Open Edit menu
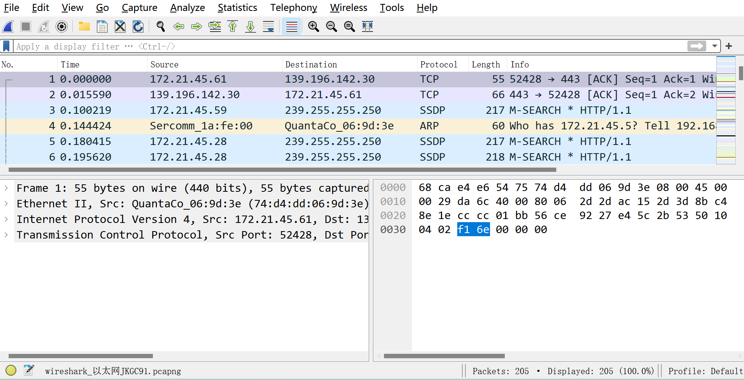 click(x=41, y=8)
